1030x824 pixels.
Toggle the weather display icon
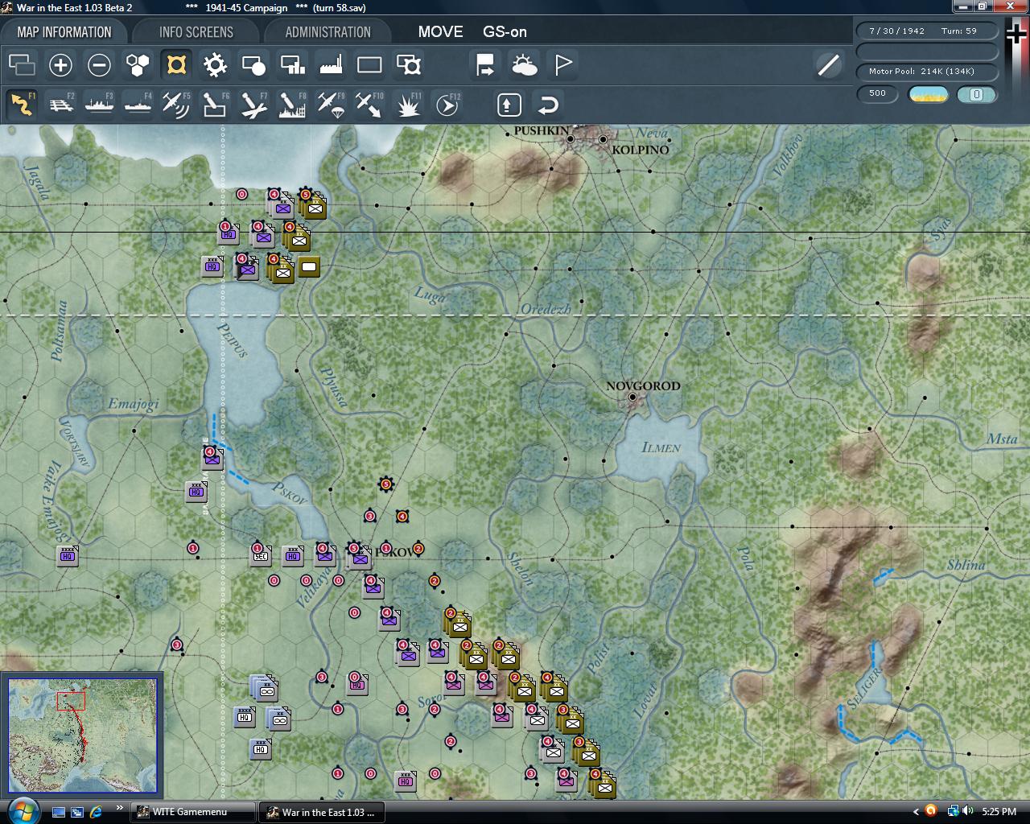click(x=524, y=64)
